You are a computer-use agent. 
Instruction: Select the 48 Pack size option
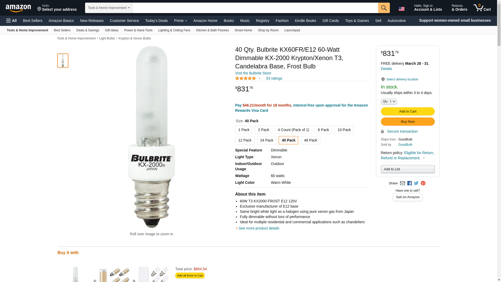[310, 140]
